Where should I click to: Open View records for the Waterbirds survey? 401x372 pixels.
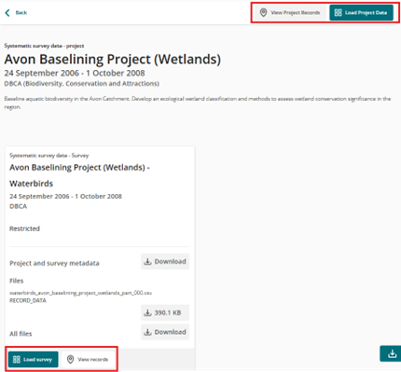[88, 359]
